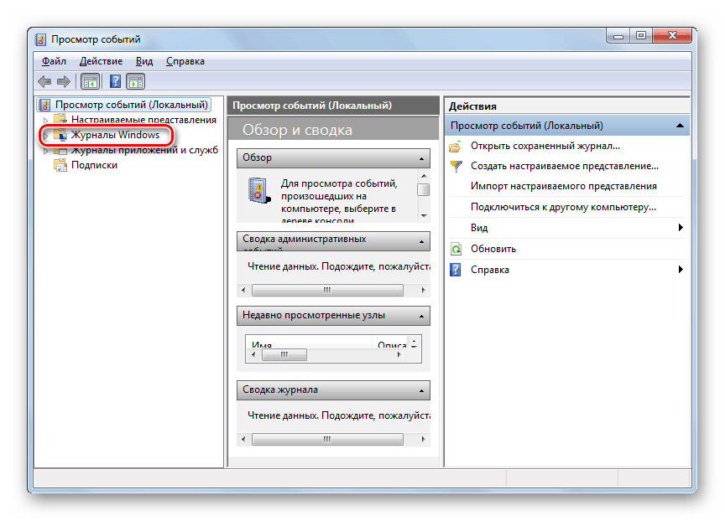Click the Обзор section scroll-up arrow
This screenshot has width=725, height=521.
[424, 176]
